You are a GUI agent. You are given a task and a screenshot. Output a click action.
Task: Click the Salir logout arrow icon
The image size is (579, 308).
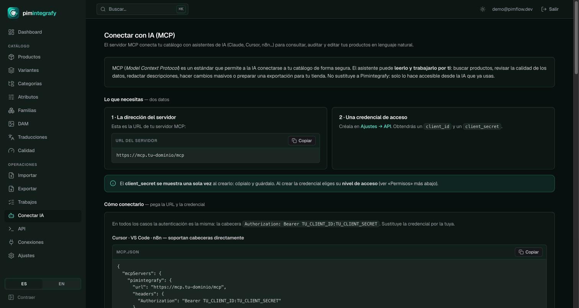pos(544,9)
